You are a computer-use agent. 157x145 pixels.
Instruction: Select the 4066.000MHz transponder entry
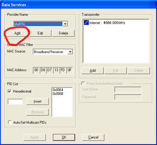[x=104, y=23]
